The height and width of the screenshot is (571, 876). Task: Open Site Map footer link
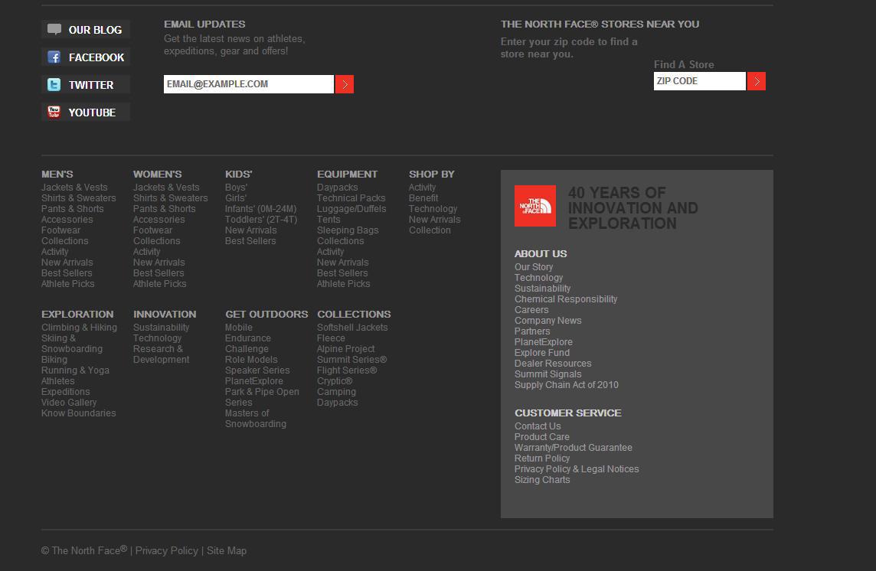(226, 551)
